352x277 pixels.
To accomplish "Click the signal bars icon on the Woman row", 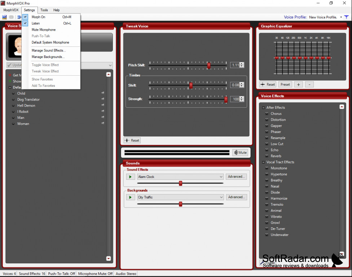I will coord(103,123).
